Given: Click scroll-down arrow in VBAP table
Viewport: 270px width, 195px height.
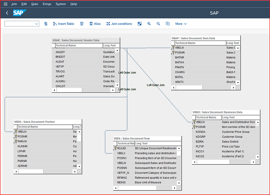Looking at the screenshot, I should pyautogui.click(x=238, y=83).
